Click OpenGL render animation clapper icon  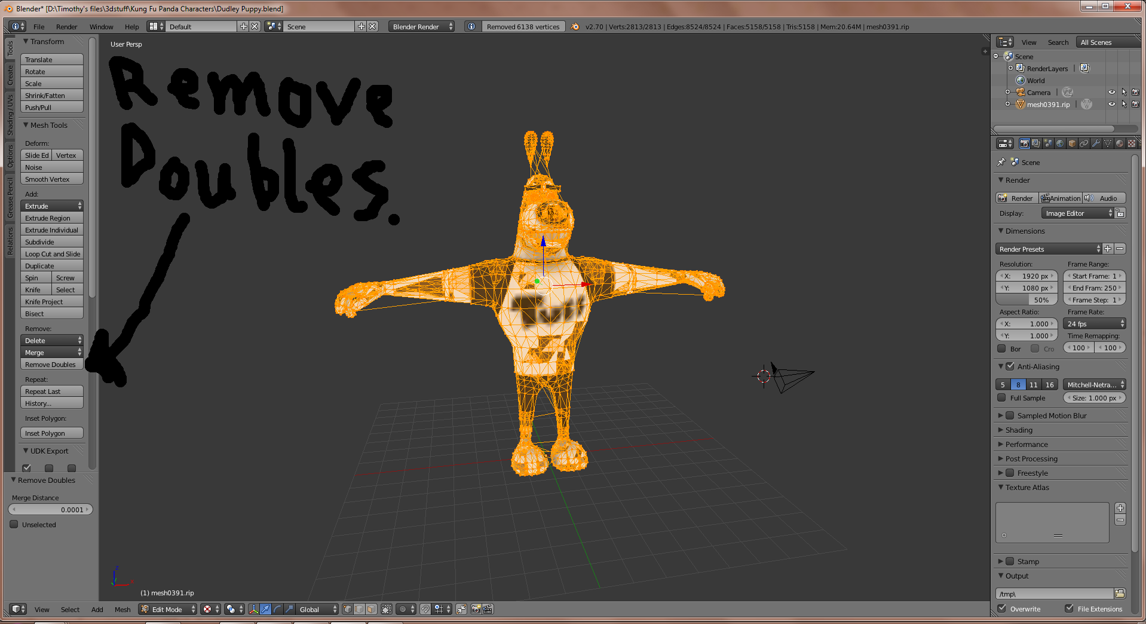pos(488,609)
